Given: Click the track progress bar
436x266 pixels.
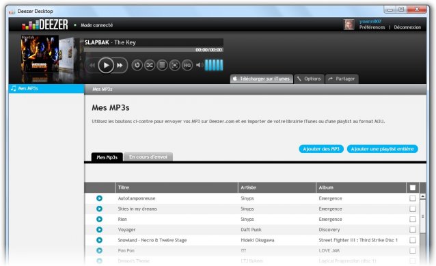Looking at the screenshot, I should pos(154,50).
